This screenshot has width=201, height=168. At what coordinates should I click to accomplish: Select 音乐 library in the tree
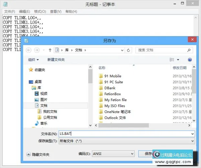pos(44,123)
